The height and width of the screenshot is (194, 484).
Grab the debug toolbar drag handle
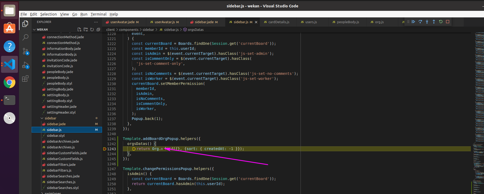[408, 22]
